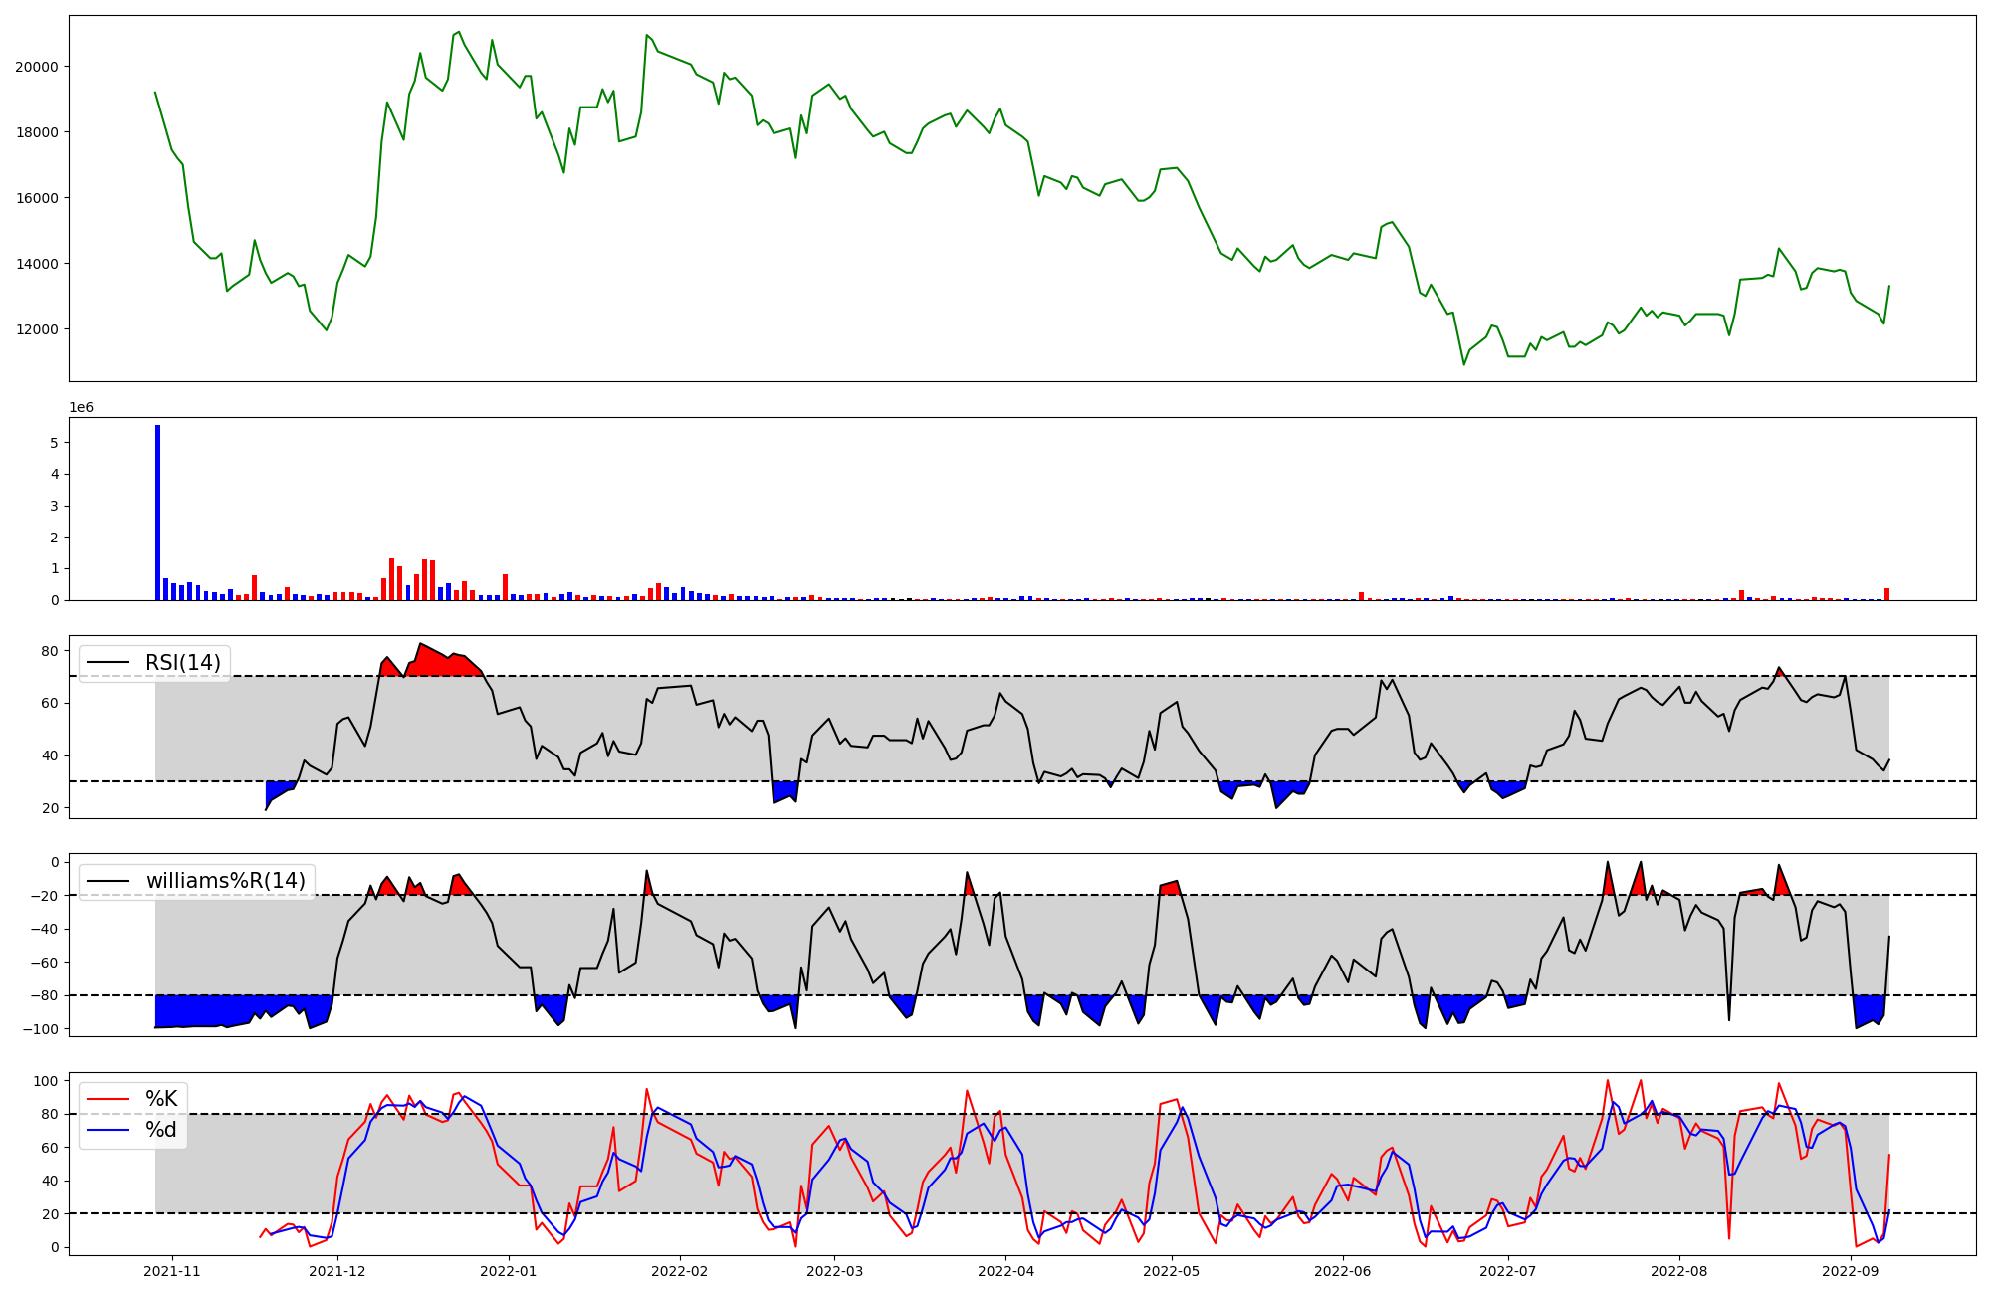Click the %K legend text
1991x1294 pixels.
161,1099
